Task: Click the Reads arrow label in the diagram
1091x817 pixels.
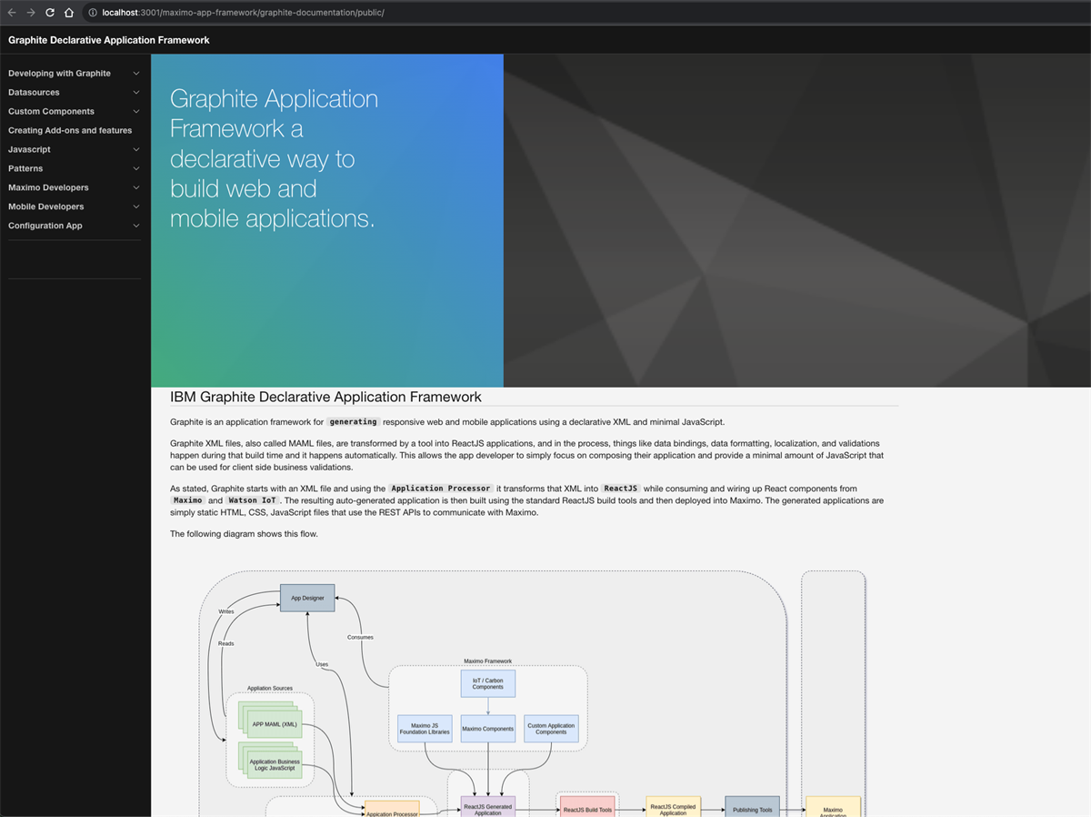Action: [x=226, y=643]
